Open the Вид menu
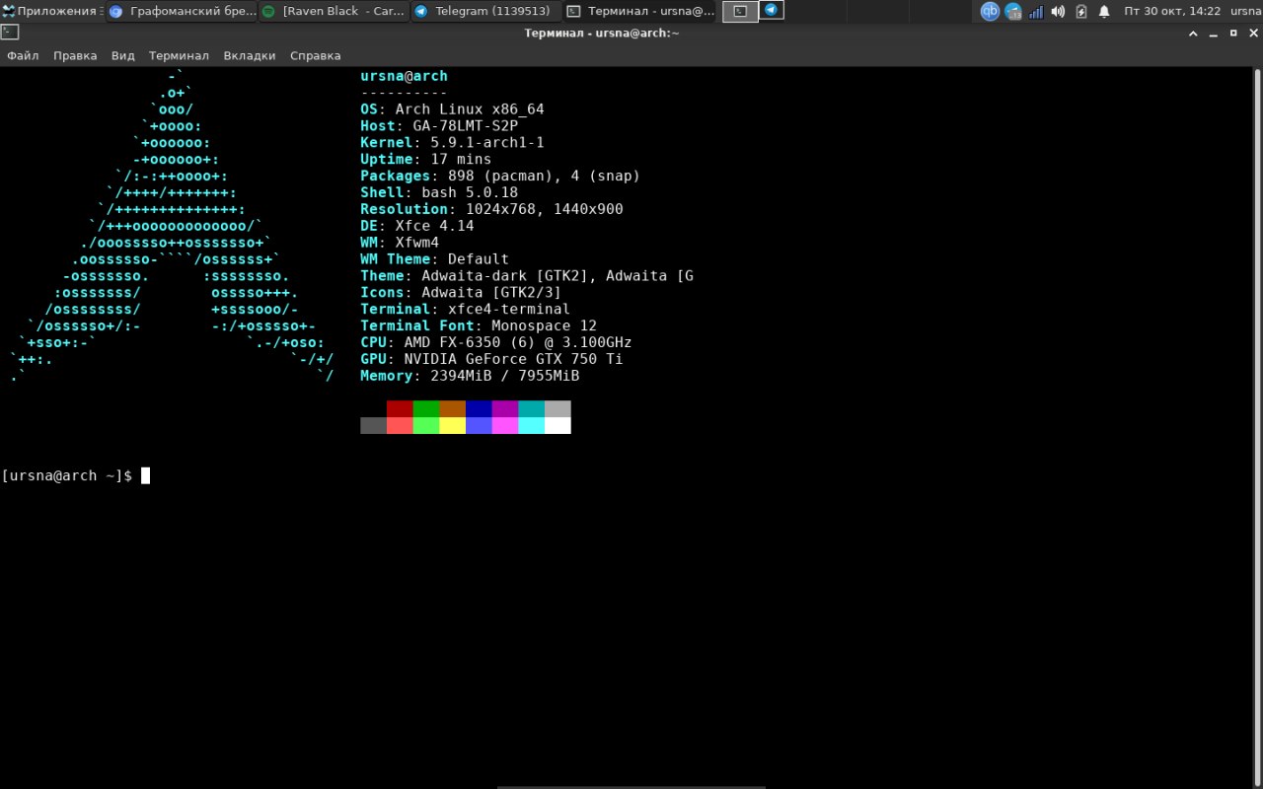Viewport: 1263px width, 789px height. coord(123,55)
